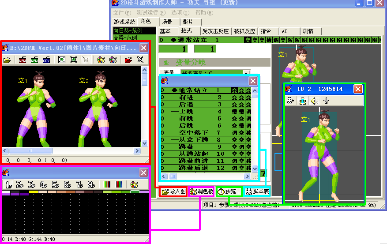Image resolution: width=387 pixels, height=244 pixels.
Task: Open the 文件(F) menu
Action: (122, 13)
